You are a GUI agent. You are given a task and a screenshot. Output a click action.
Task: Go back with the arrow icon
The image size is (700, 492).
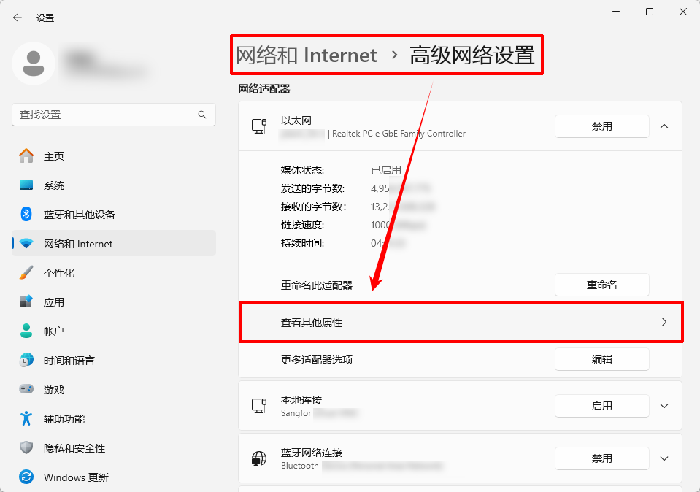click(18, 18)
